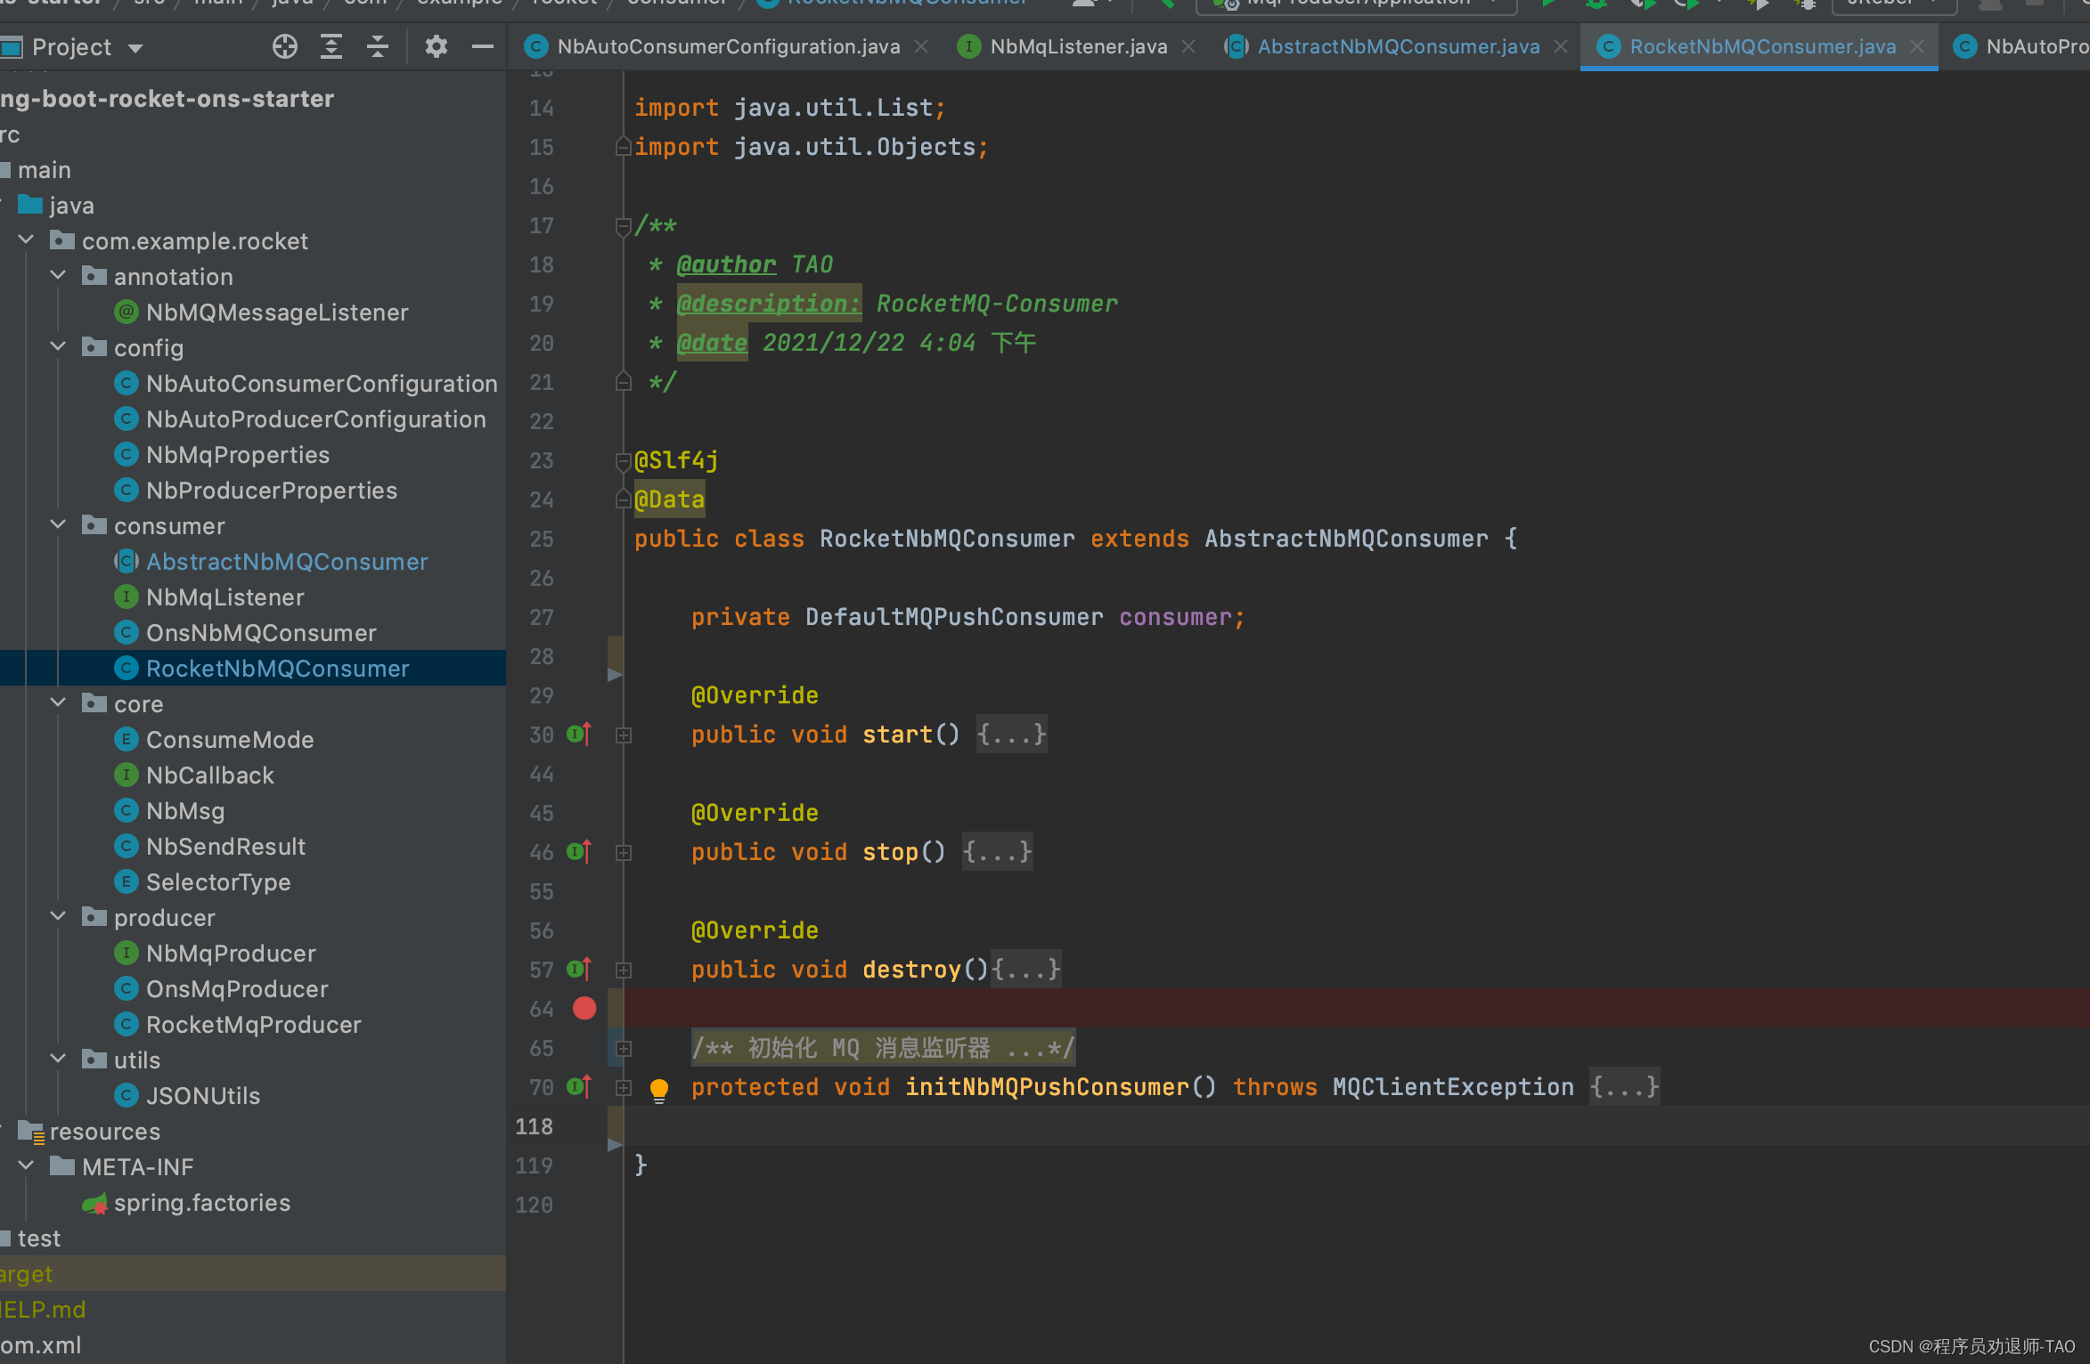Collapse the core package

[x=58, y=702]
